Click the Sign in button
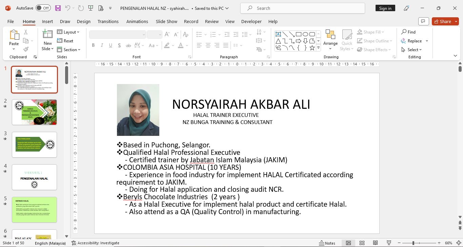This screenshot has height=247, width=463. (x=385, y=8)
